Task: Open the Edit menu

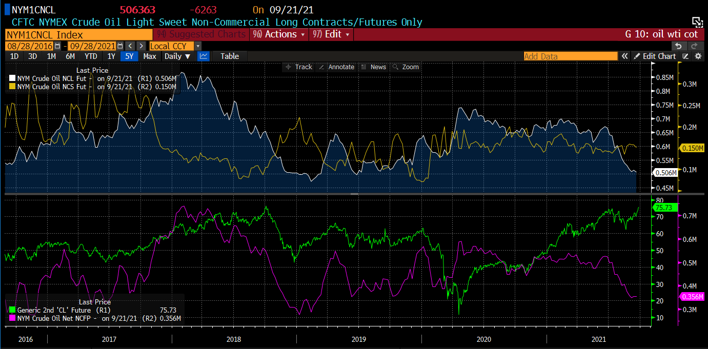Action: (x=331, y=34)
